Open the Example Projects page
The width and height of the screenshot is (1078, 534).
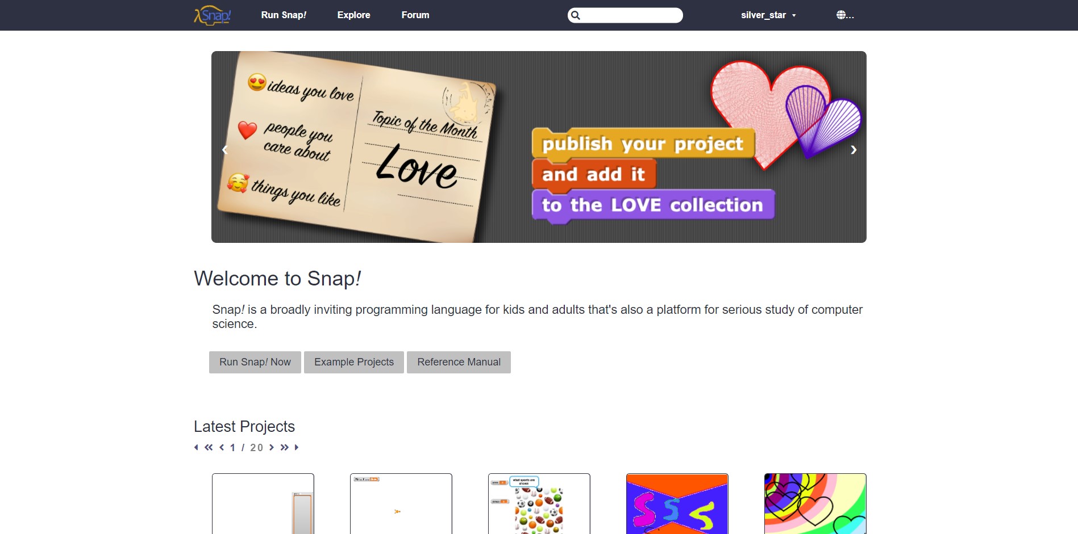pos(353,362)
